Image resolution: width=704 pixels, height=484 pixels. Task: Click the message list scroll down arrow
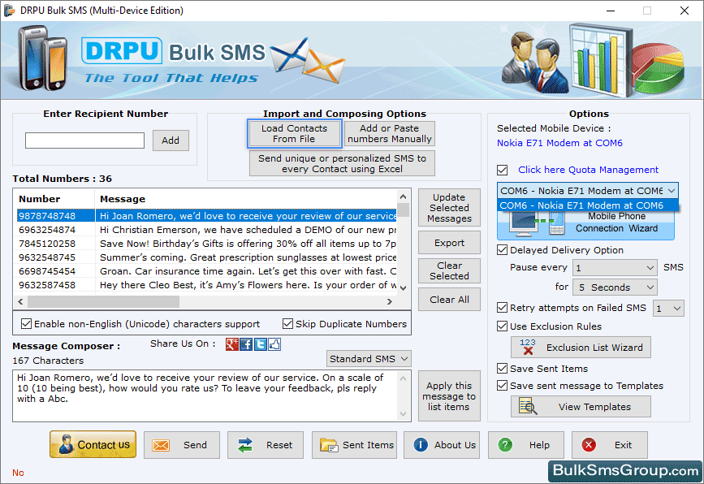(x=404, y=287)
